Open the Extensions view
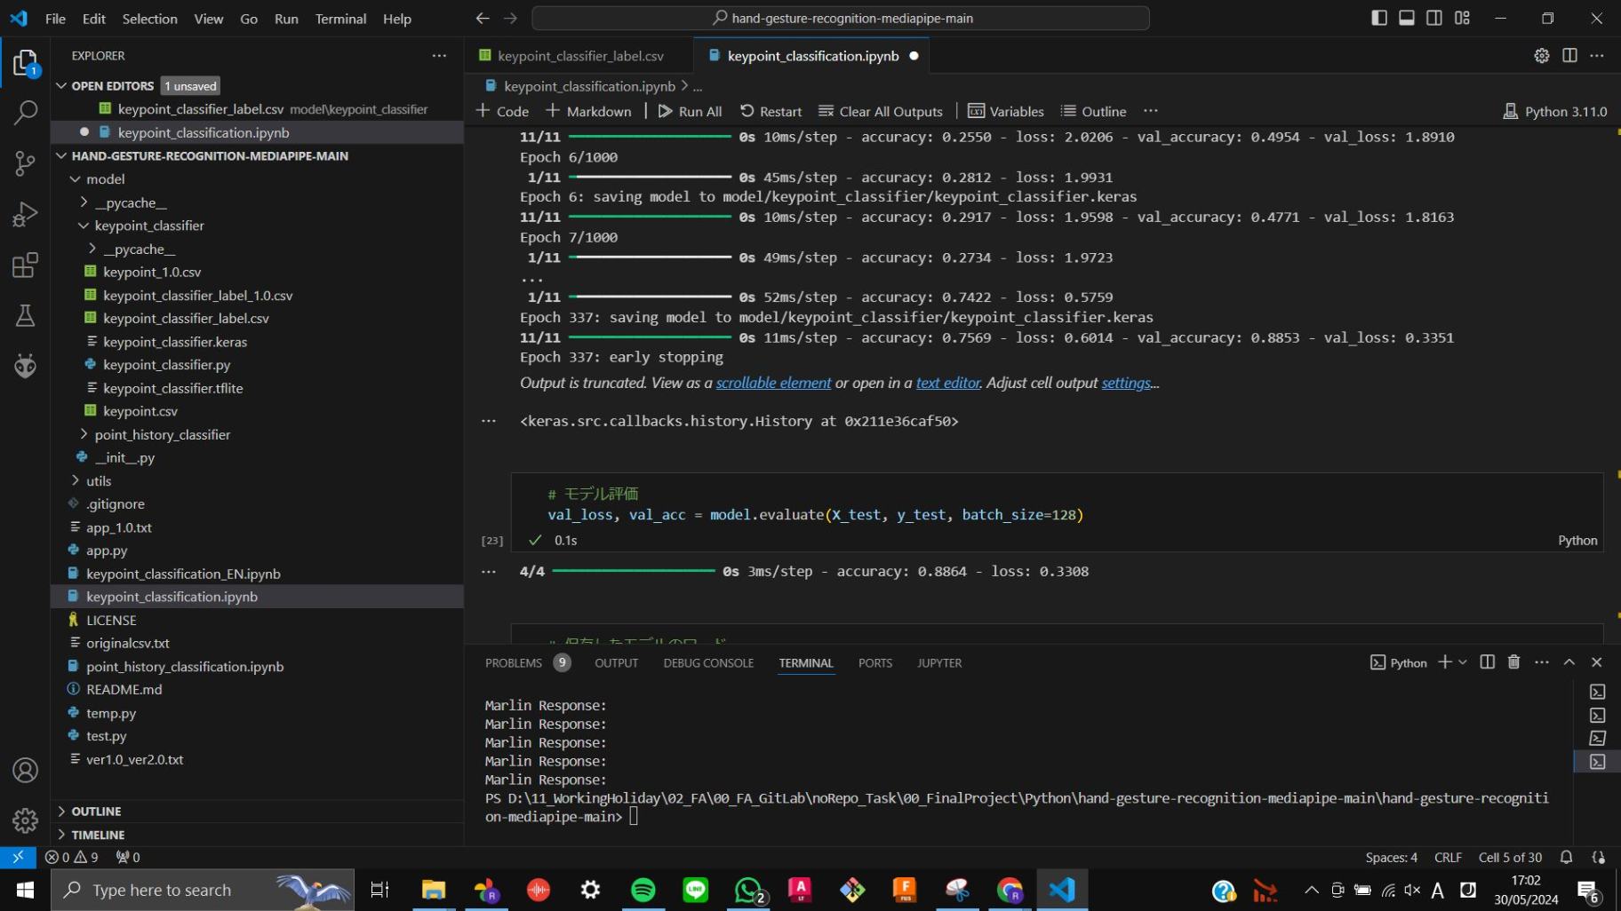 point(25,265)
